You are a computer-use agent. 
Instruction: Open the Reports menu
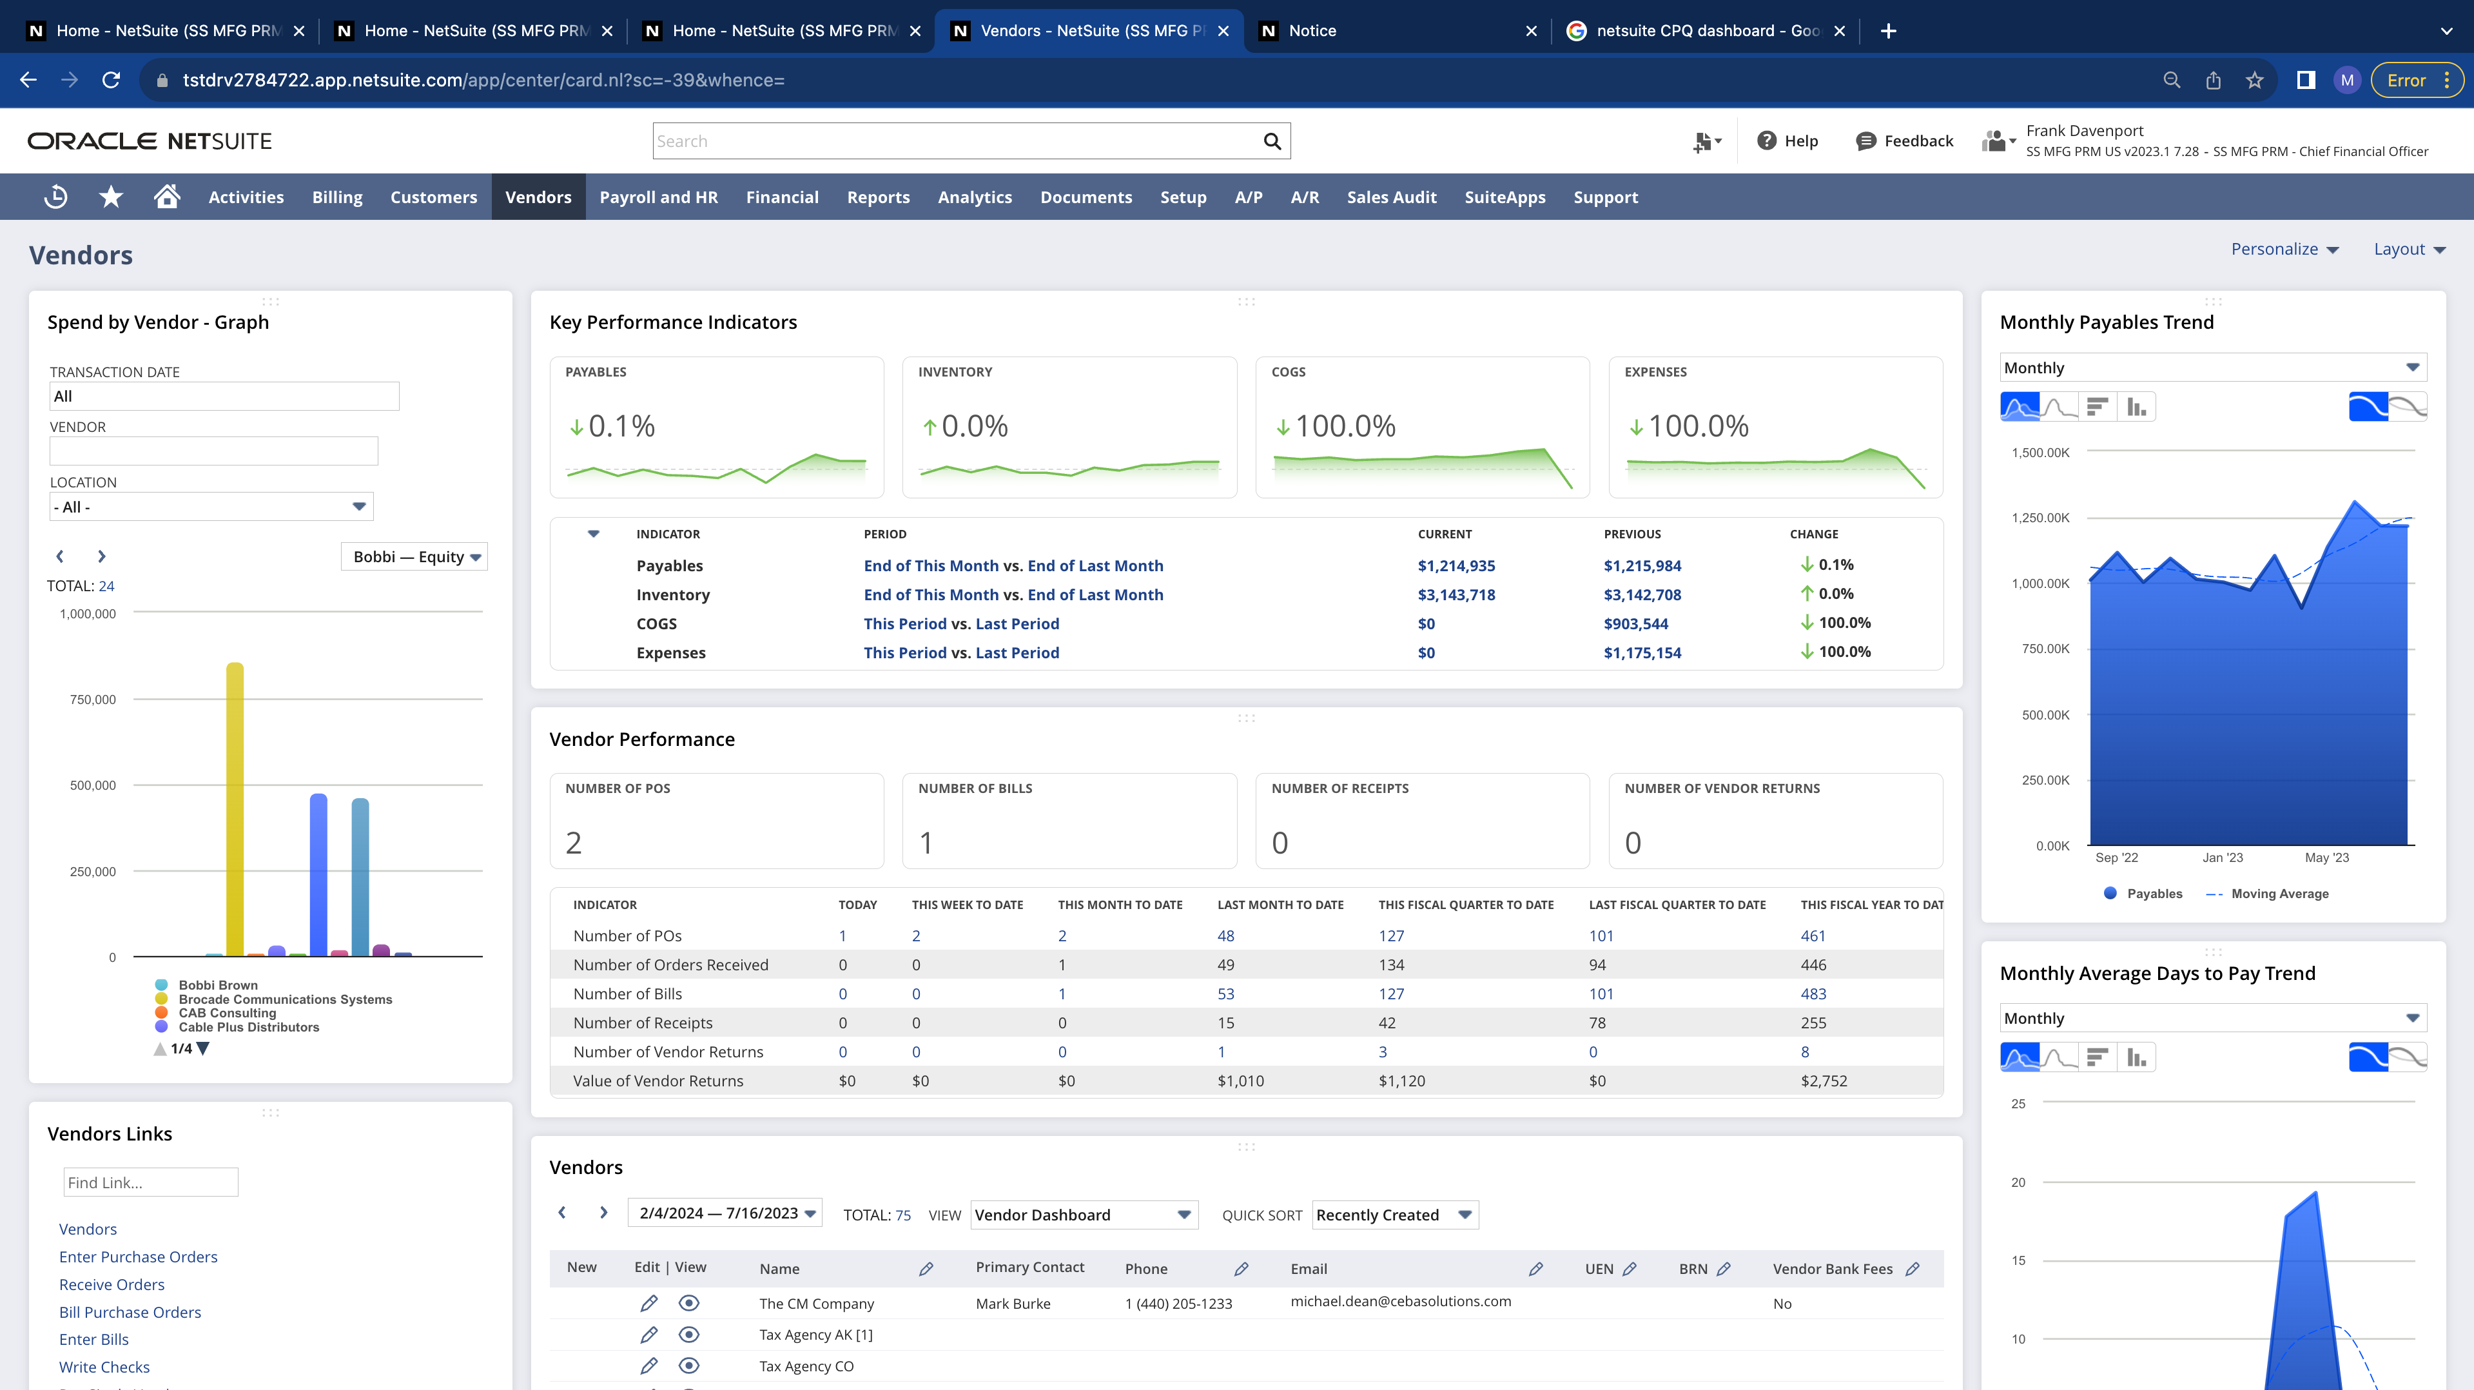[x=878, y=197]
